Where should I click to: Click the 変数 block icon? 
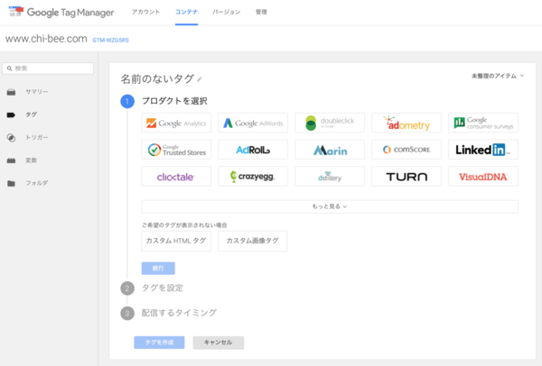[11, 160]
